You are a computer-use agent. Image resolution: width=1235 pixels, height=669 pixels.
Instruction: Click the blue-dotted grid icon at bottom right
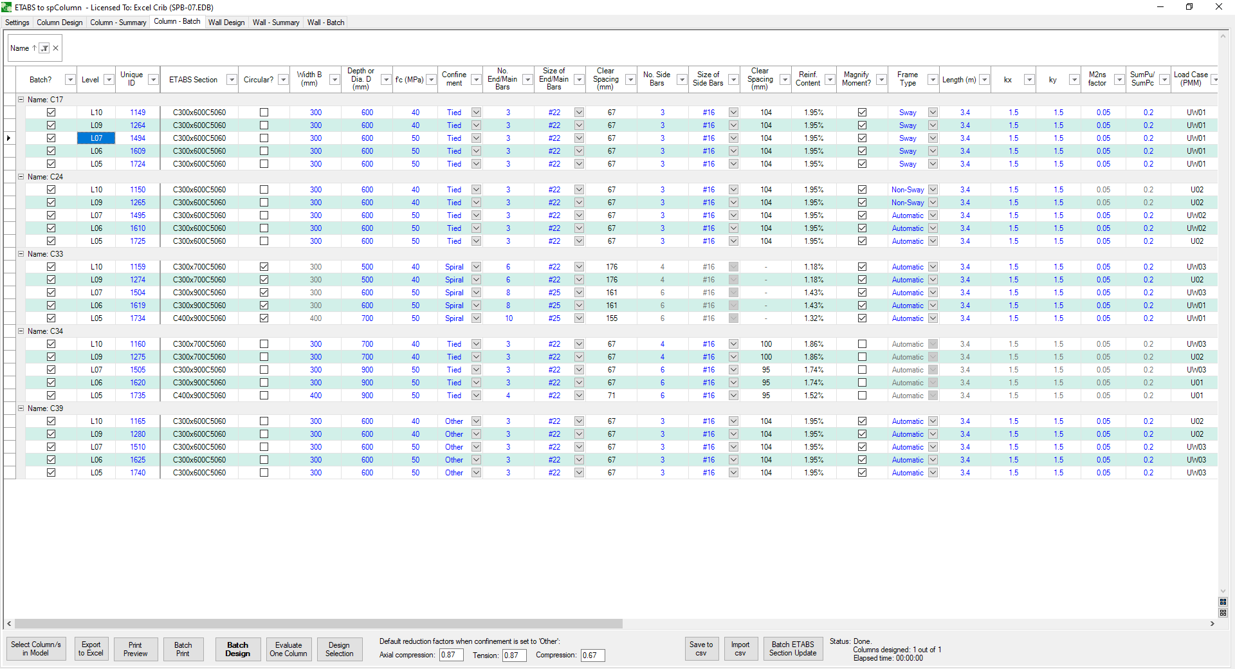(1223, 602)
